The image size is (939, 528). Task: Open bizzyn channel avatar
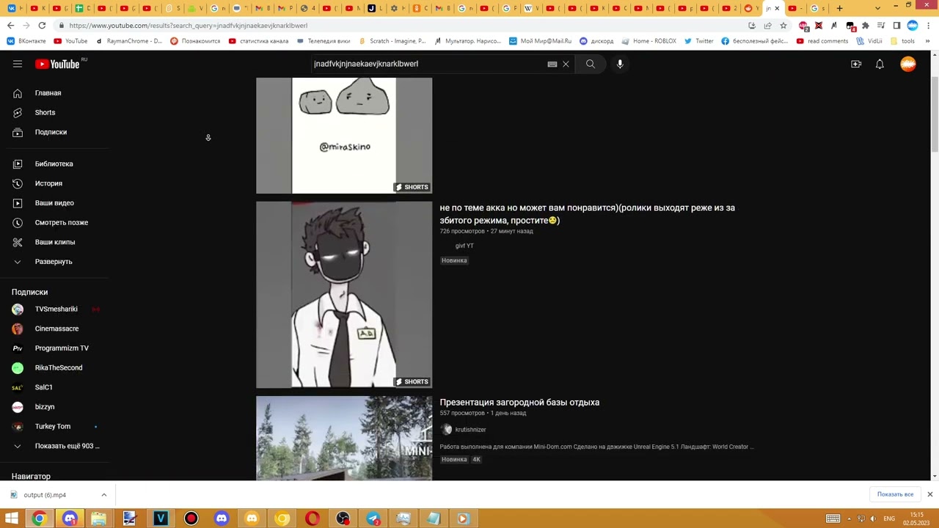tap(18, 407)
